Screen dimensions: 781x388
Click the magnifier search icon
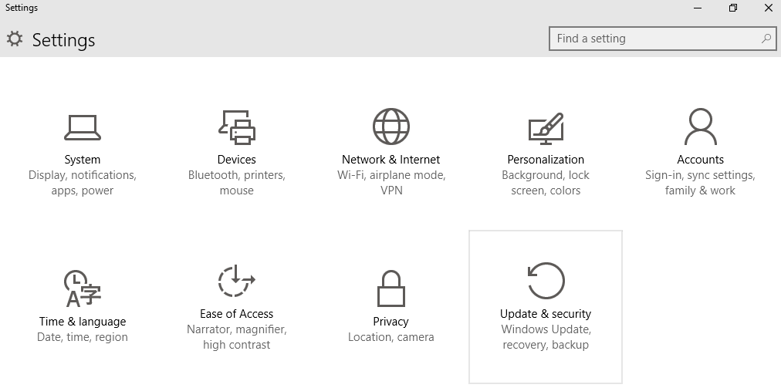(x=766, y=39)
